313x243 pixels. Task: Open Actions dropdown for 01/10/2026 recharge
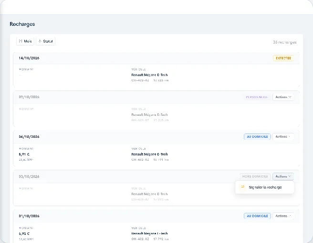pos(283,216)
